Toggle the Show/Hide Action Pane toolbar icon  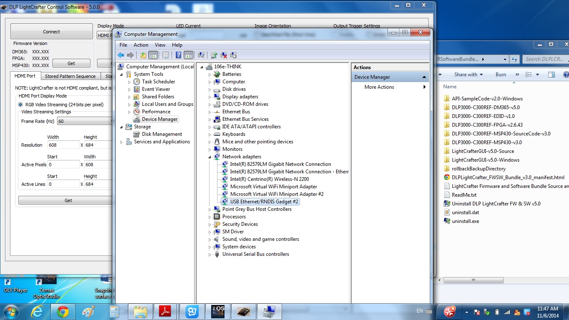188,55
